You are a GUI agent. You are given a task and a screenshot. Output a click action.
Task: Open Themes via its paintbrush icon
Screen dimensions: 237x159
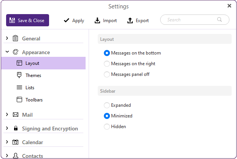coord(19,75)
